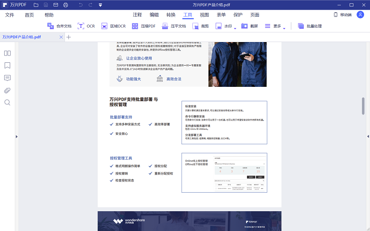The image size is (370, 231).
Task: Click the 重新分配授权 item
Action: tap(164, 174)
